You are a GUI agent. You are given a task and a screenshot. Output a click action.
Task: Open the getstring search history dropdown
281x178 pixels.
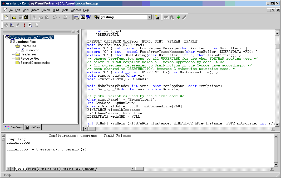click(150, 17)
